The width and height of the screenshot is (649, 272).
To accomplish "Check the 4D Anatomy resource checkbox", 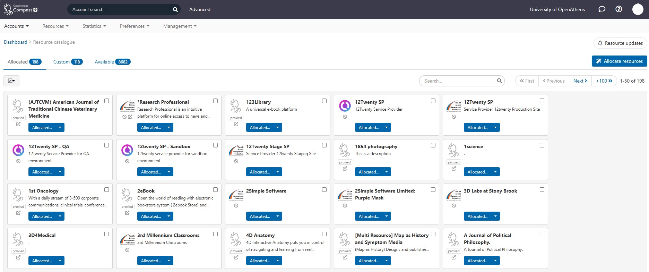I will click(x=324, y=234).
